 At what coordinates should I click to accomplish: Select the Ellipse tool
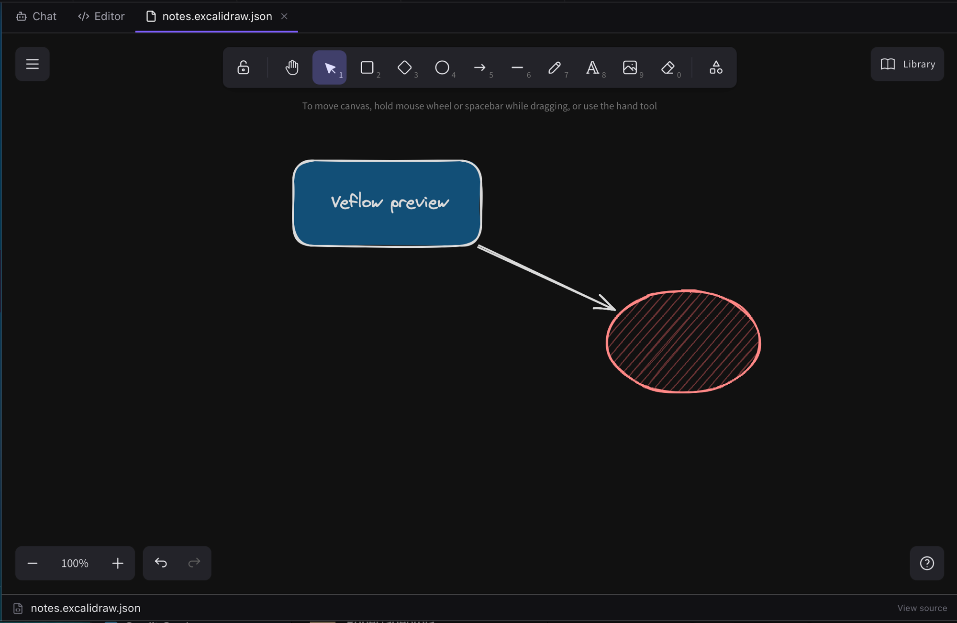tap(442, 67)
